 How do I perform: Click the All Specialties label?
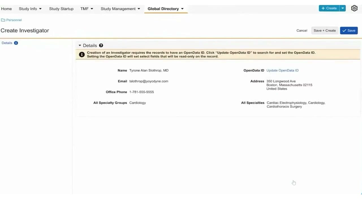pos(253,103)
